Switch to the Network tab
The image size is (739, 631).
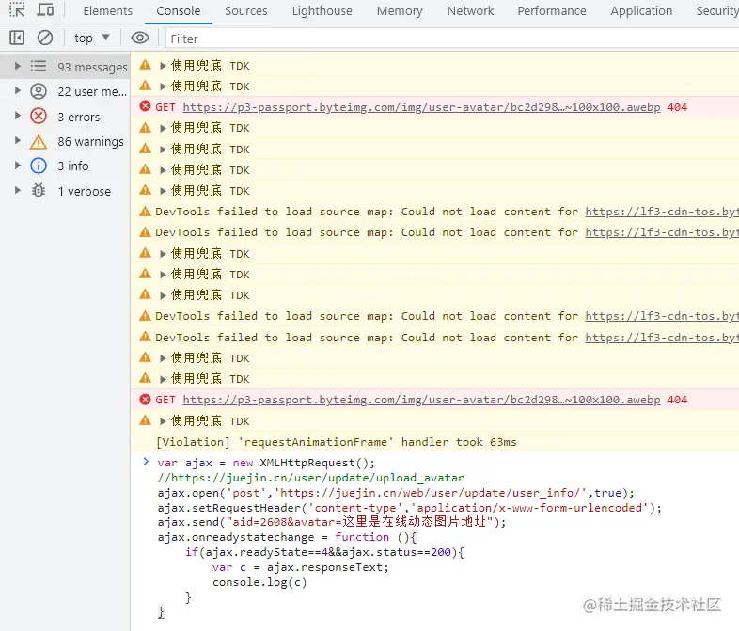pyautogui.click(x=470, y=11)
